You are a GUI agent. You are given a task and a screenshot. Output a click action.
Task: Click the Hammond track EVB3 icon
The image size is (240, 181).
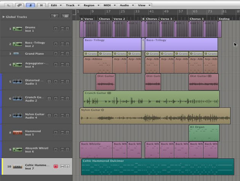17,133
